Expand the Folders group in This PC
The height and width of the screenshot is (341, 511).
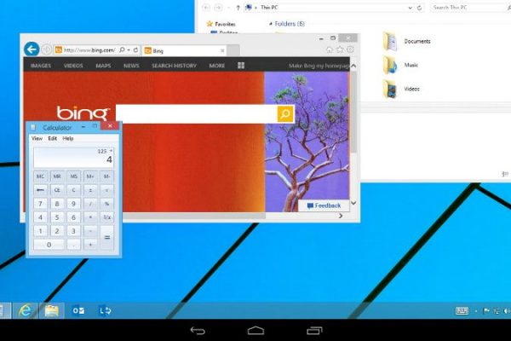tap(290, 24)
